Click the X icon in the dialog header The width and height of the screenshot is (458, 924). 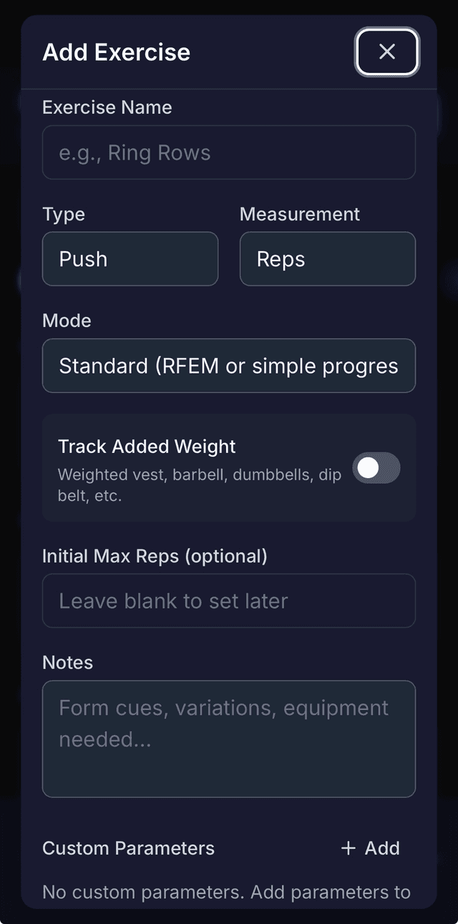pyautogui.click(x=386, y=52)
